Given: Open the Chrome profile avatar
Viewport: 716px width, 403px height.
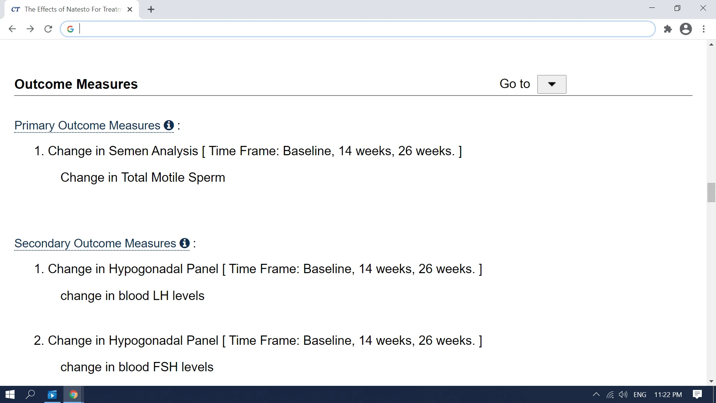Looking at the screenshot, I should coord(686,29).
